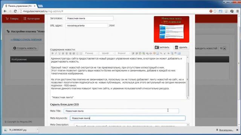The image size is (241, 135).
Task: Toggle bold formatting in the editor toolbar
Action: click(x=52, y=53)
